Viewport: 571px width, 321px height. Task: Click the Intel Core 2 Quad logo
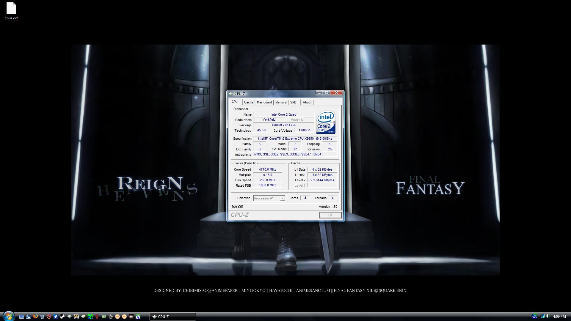pyautogui.click(x=326, y=122)
